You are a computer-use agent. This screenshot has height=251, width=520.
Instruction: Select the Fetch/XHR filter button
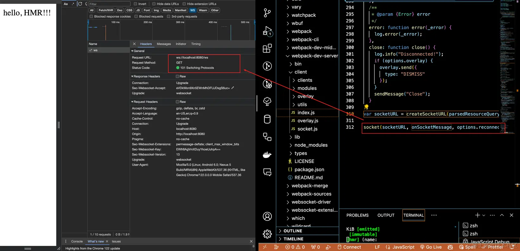(x=106, y=10)
